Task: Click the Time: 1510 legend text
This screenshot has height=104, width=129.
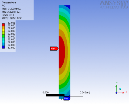Action: tap(8, 15)
